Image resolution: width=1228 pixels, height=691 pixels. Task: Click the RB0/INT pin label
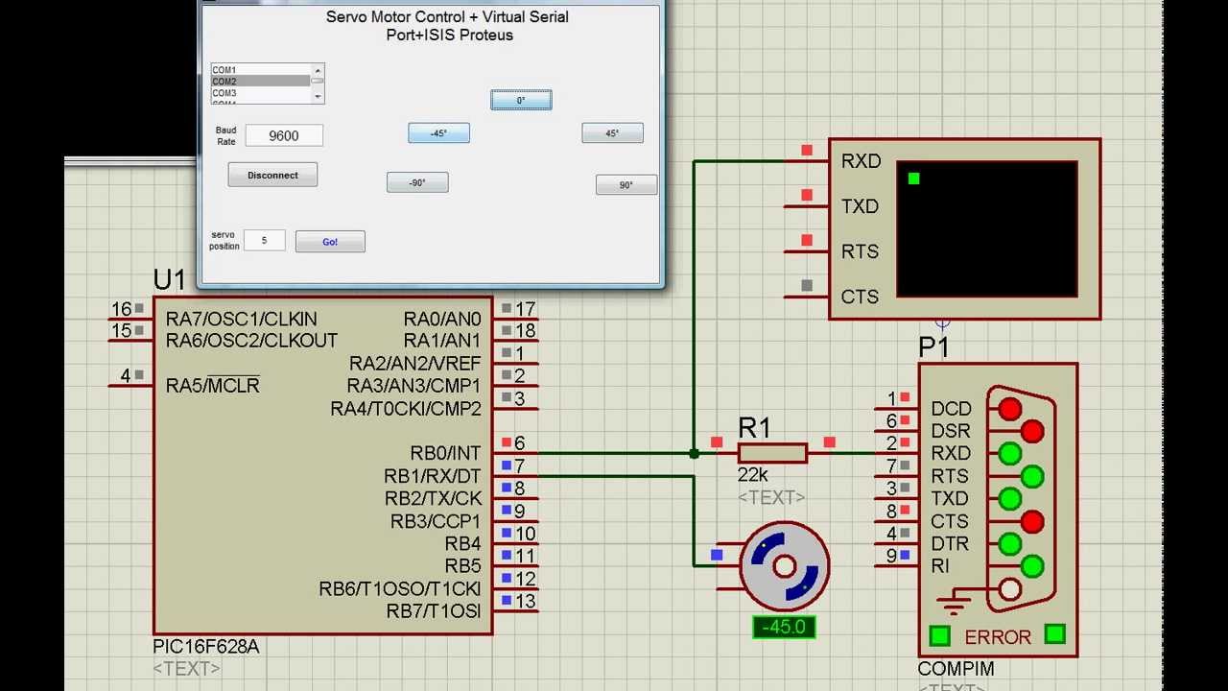click(445, 453)
